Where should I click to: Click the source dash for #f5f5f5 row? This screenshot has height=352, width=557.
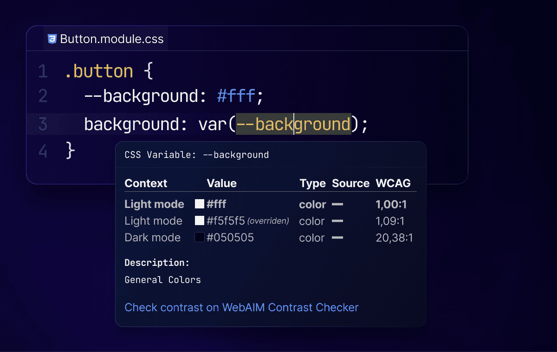pos(337,221)
